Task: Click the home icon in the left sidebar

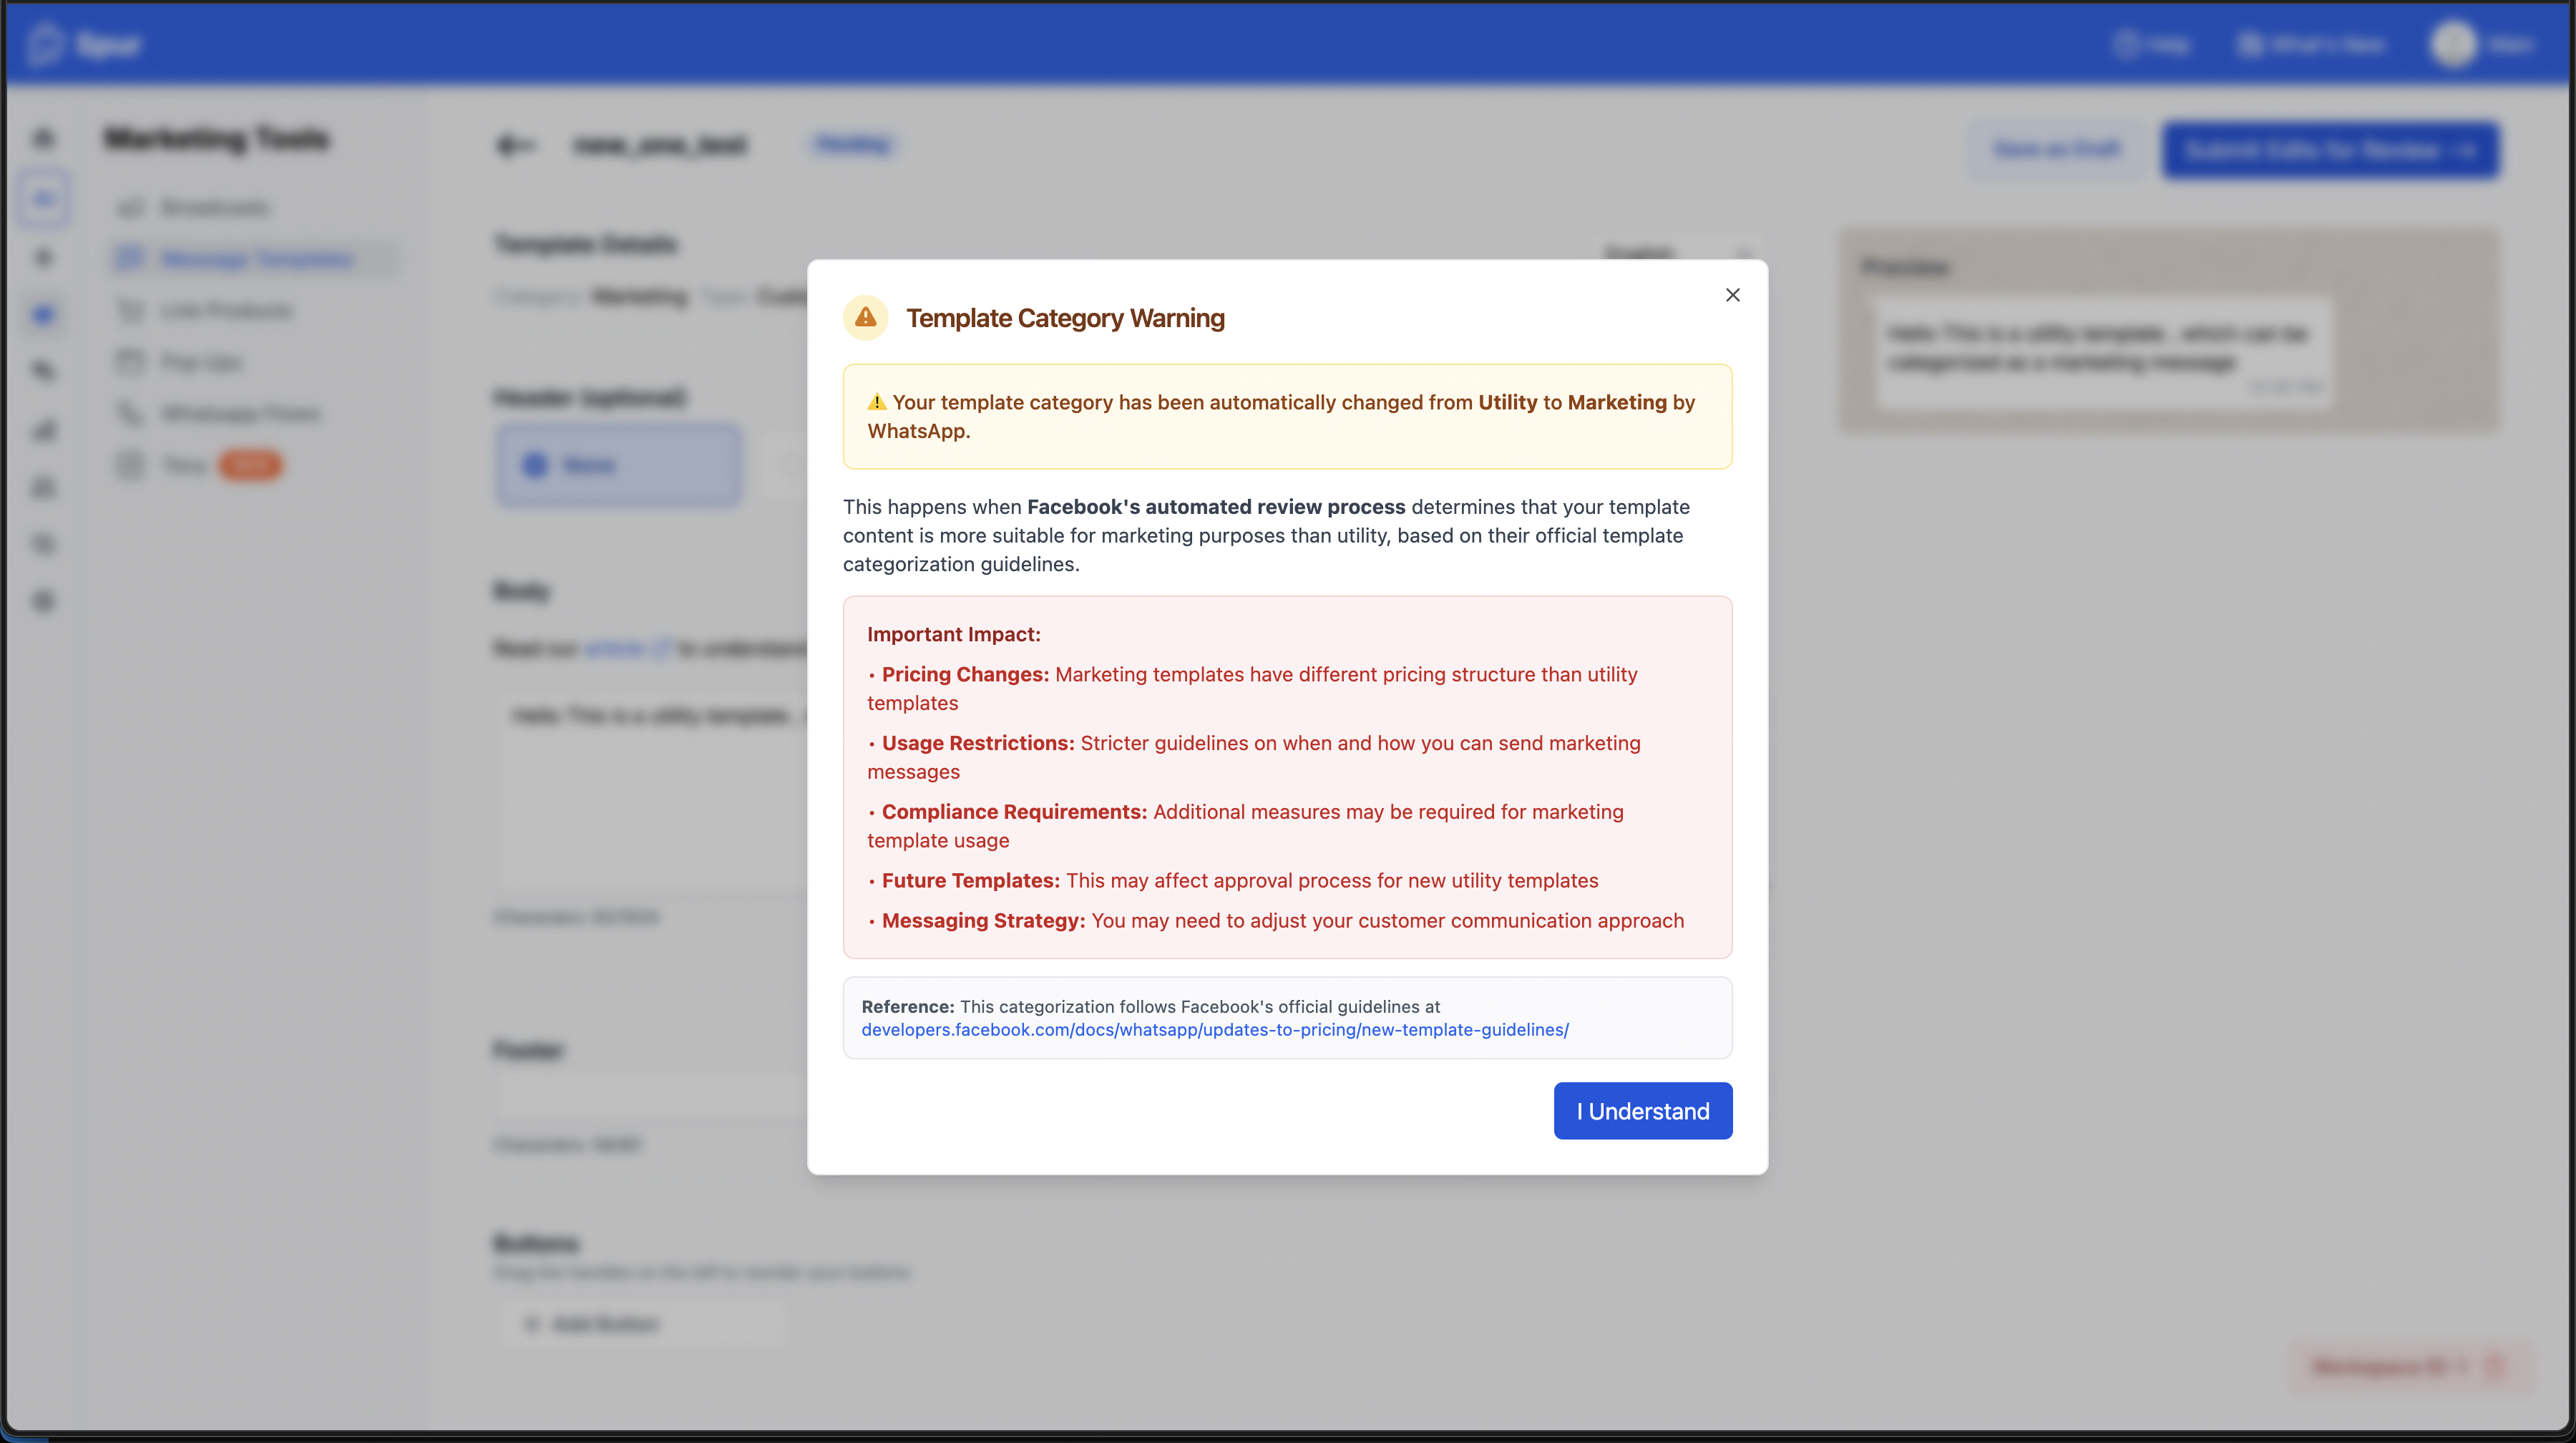Action: pyautogui.click(x=44, y=138)
